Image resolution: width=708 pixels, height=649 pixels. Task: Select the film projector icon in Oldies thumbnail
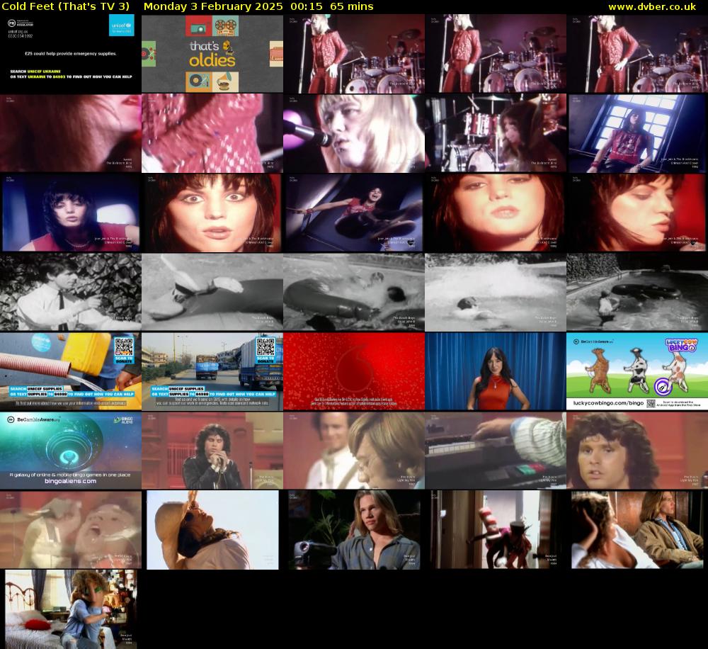coord(226,27)
